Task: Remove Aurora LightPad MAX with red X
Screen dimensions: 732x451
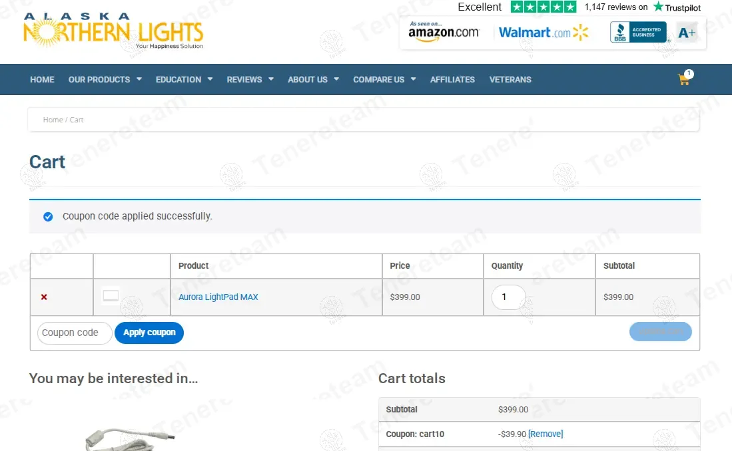Action: click(x=44, y=297)
